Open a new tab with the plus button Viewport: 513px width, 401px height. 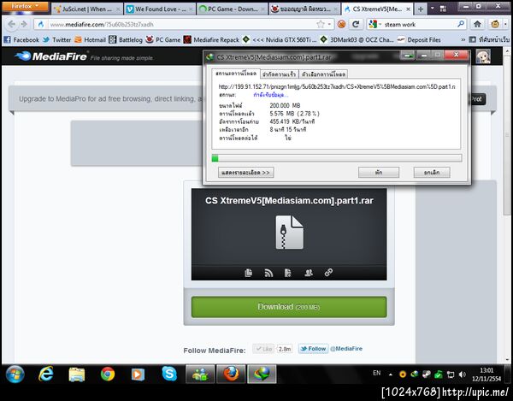[x=421, y=9]
